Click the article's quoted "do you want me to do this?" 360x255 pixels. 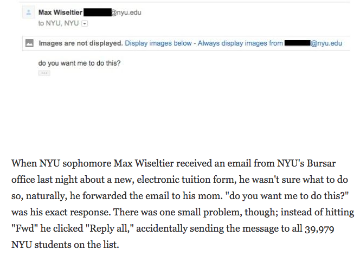[x=287, y=196]
